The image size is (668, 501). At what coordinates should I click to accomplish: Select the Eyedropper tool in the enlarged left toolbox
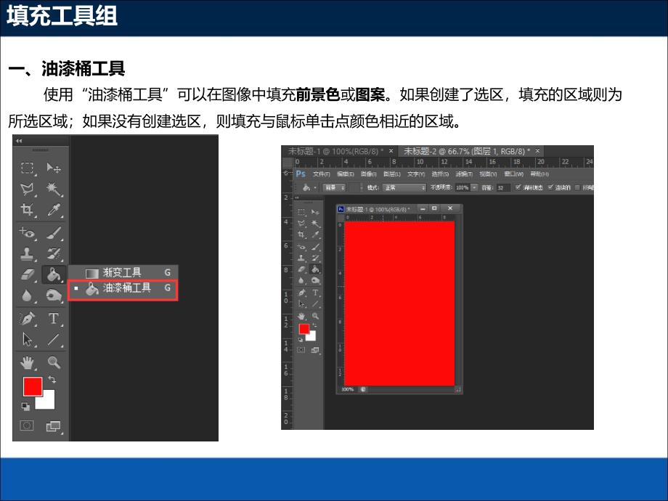[54, 211]
